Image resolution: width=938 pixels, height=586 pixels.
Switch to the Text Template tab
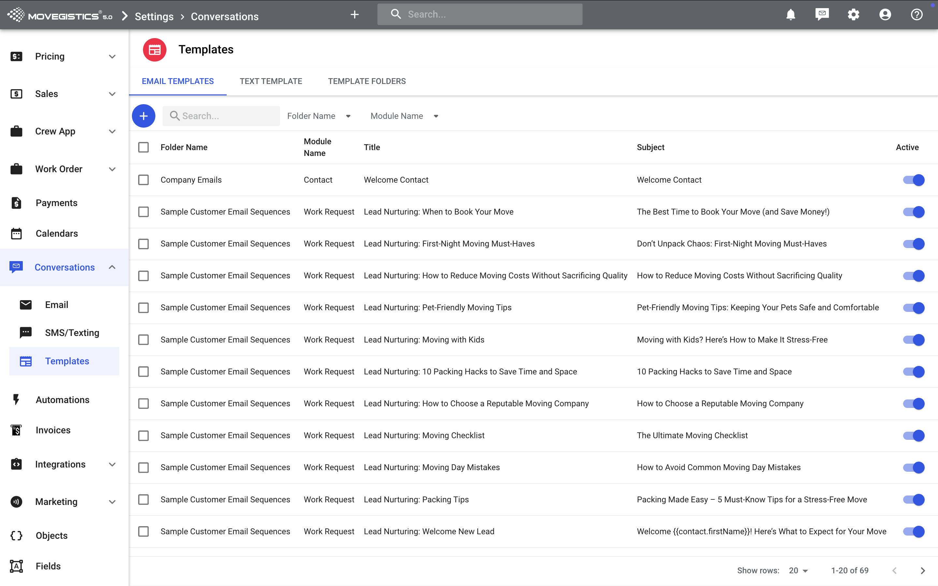(271, 81)
